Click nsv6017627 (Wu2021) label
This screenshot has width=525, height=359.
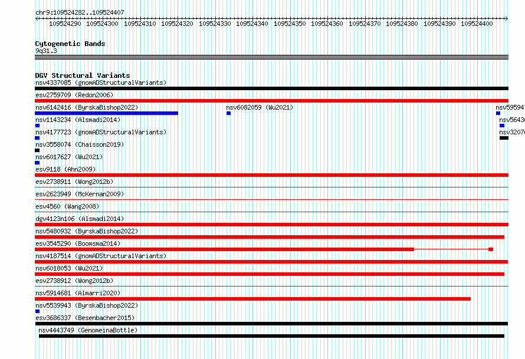(69, 157)
